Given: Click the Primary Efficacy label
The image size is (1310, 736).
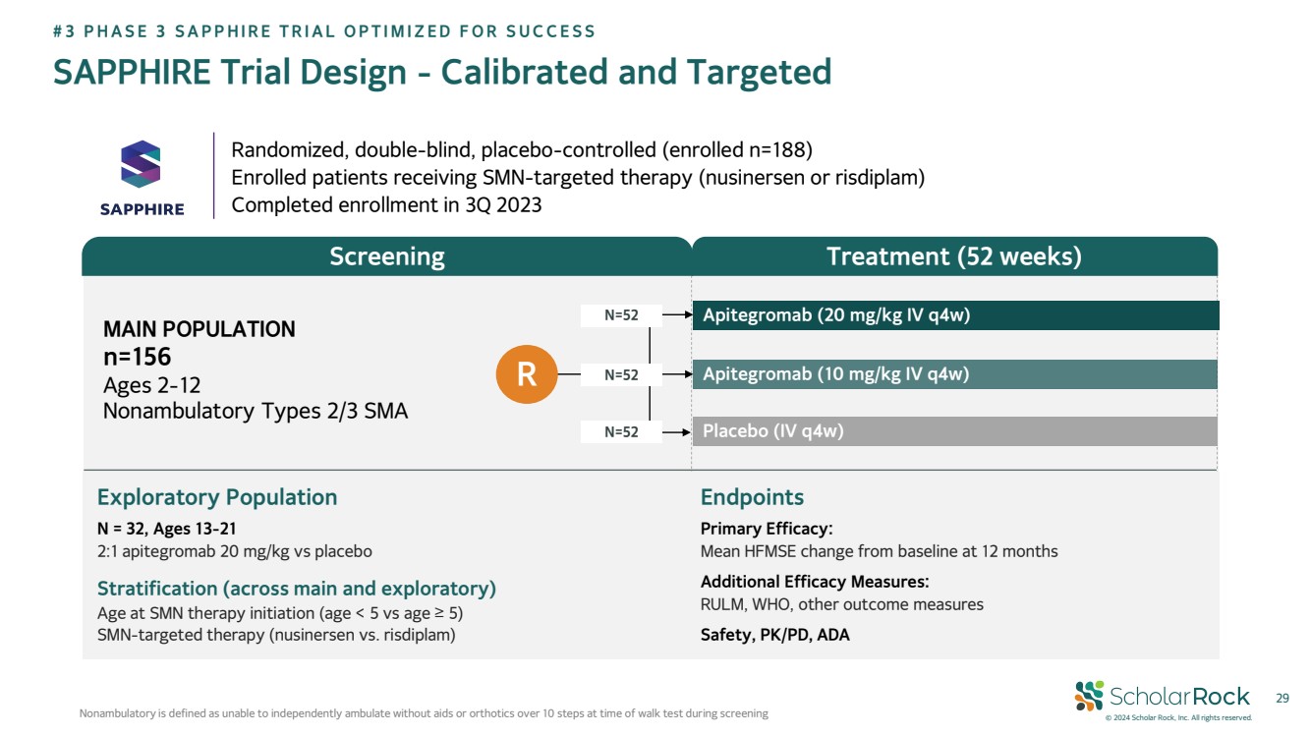Looking at the screenshot, I should (x=767, y=529).
